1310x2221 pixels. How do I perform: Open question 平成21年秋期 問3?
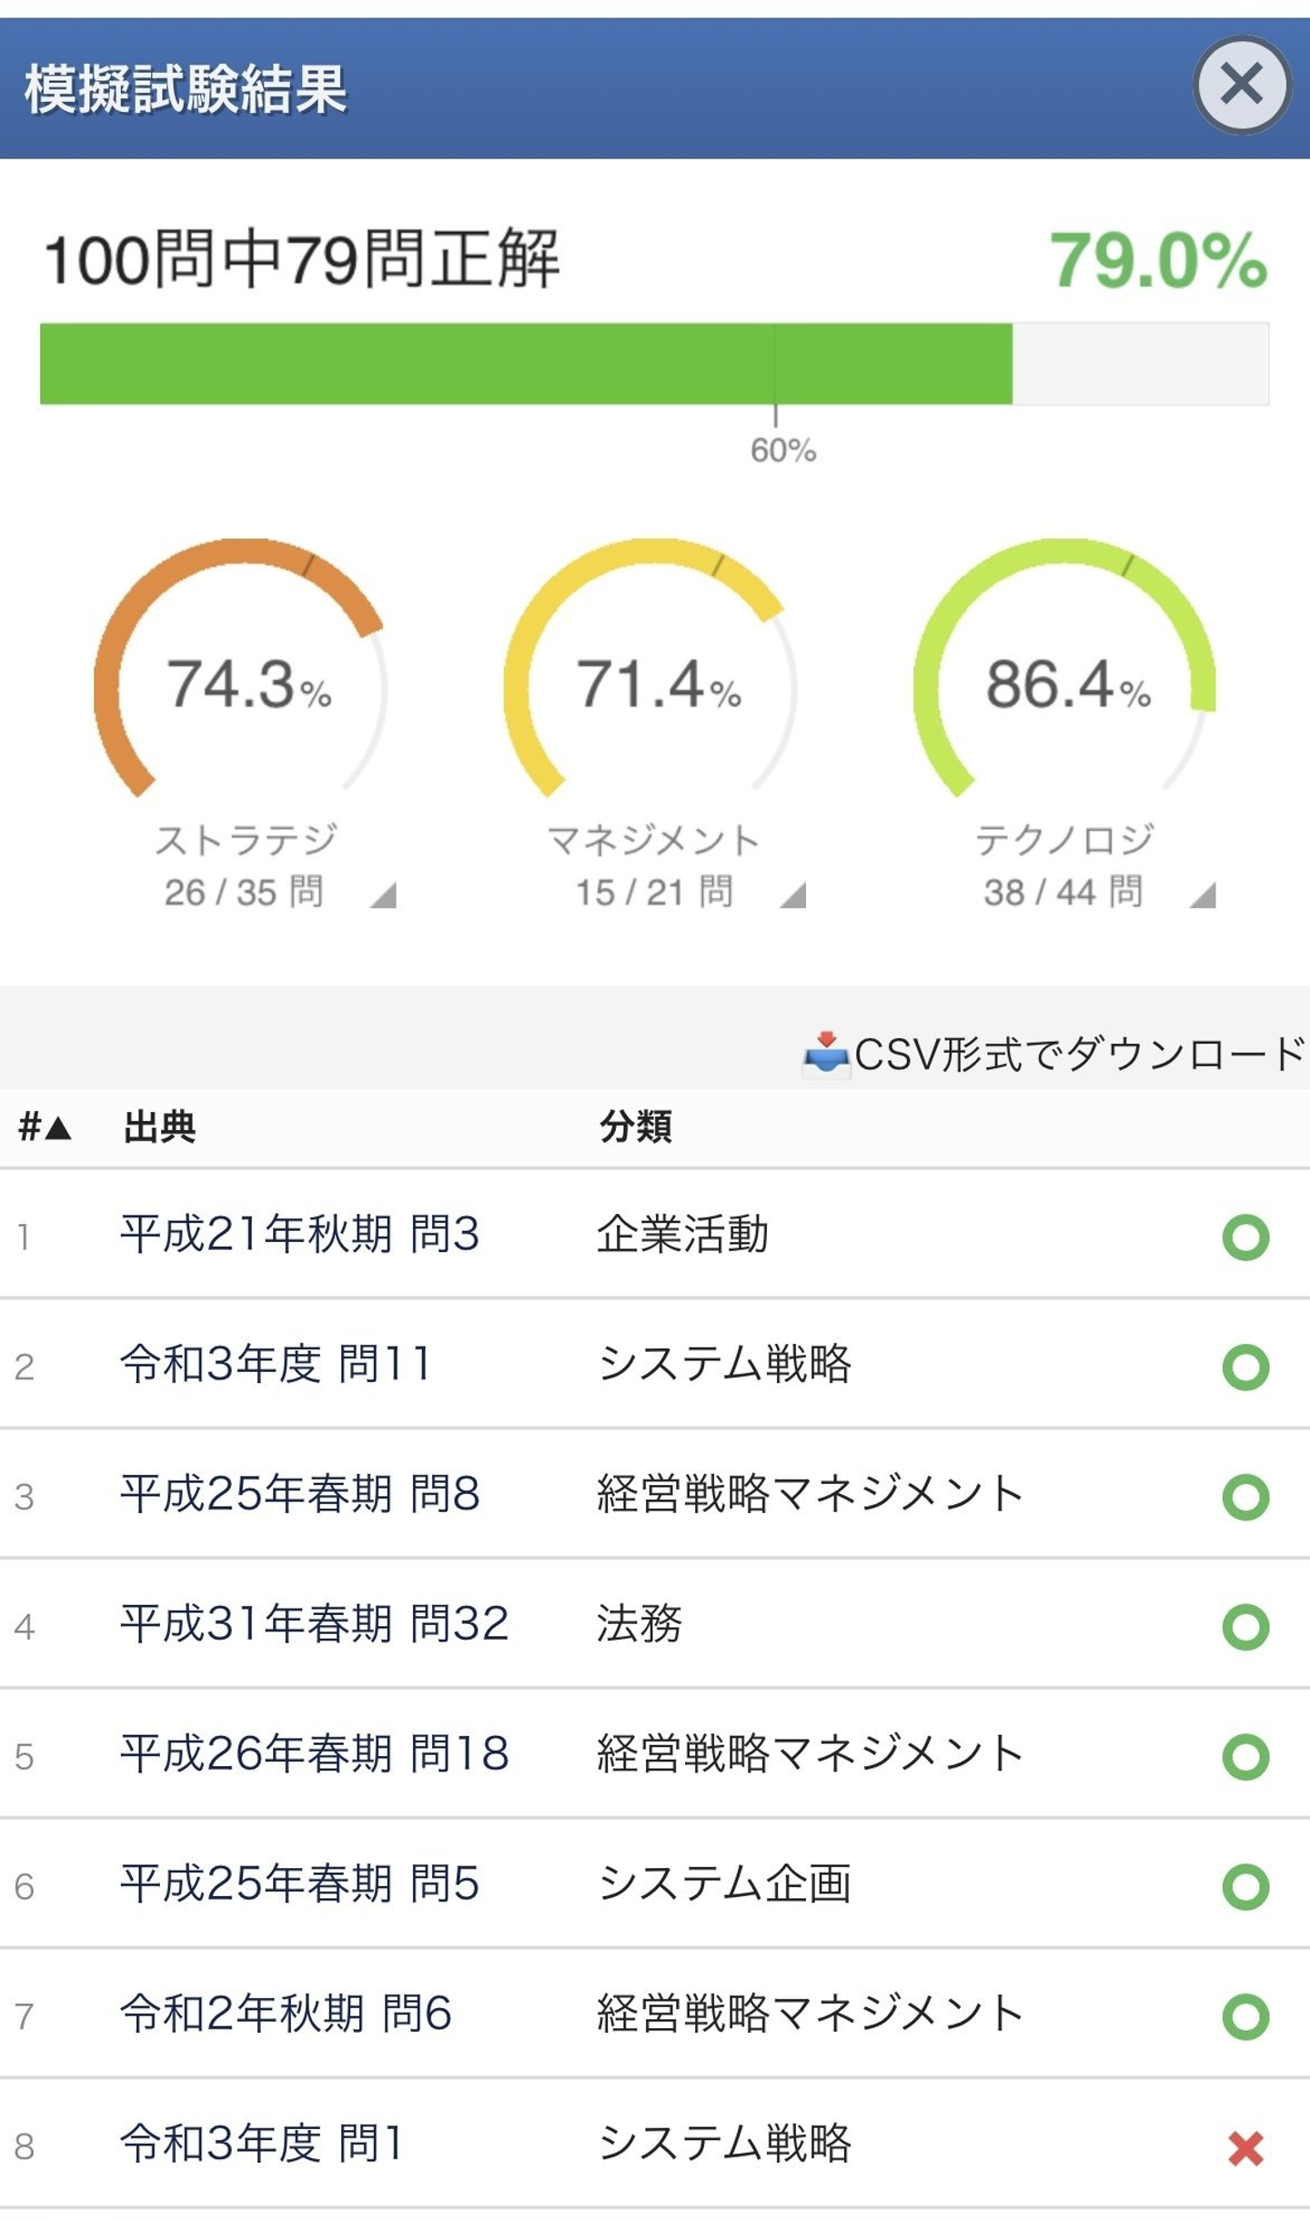[300, 1235]
